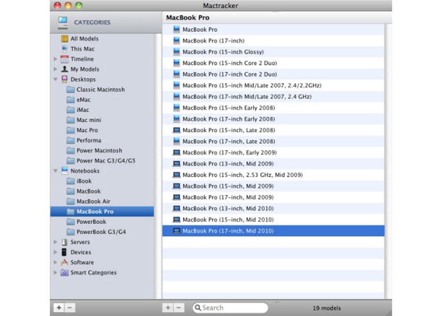
Task: Click the minus button next to Search
Action: pyautogui.click(x=179, y=307)
